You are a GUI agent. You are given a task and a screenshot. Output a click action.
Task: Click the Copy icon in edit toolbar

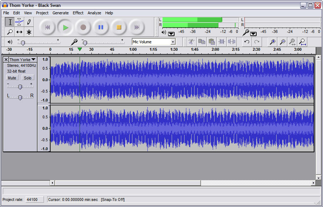point(201,42)
